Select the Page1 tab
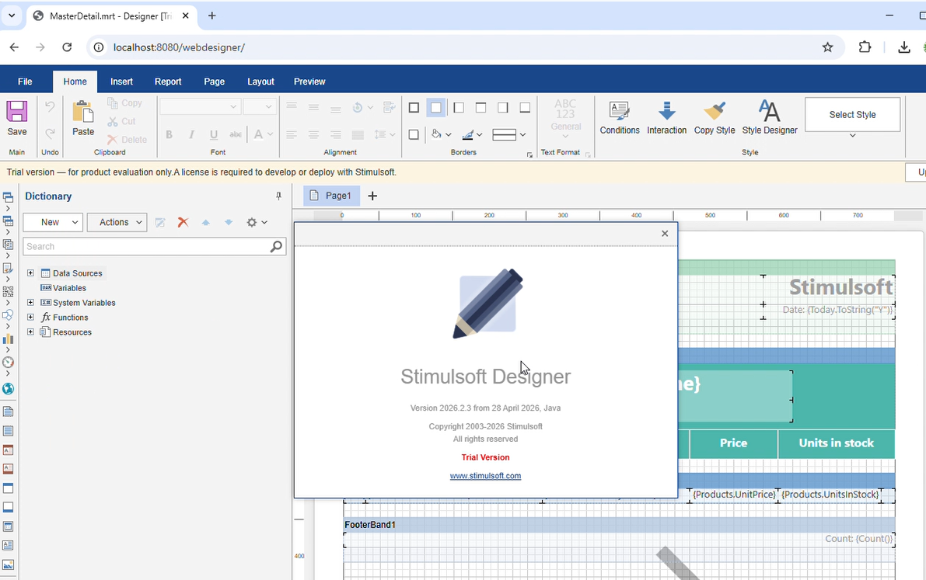This screenshot has height=580, width=926. 331,196
